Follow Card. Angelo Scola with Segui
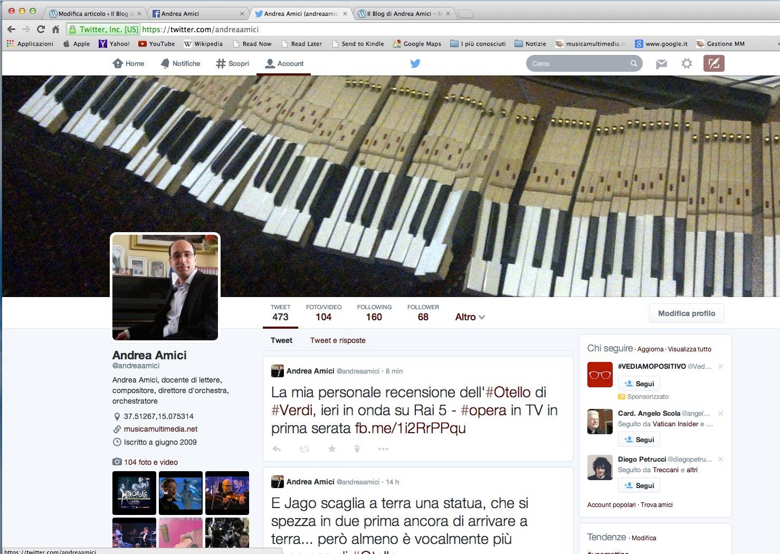 click(x=639, y=440)
